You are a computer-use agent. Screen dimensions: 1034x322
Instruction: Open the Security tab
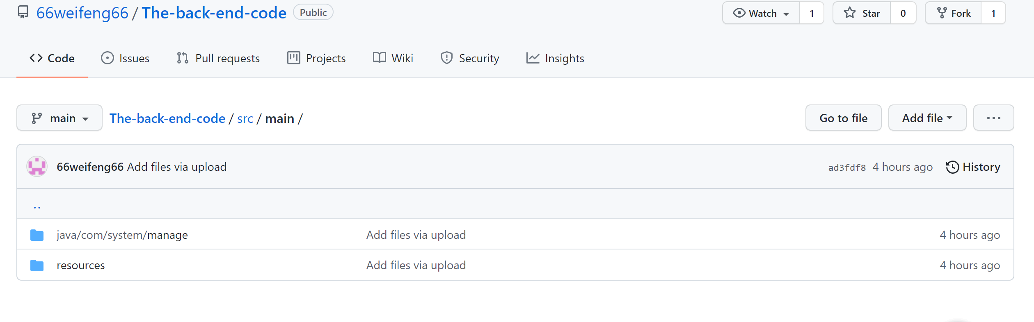pyautogui.click(x=470, y=58)
